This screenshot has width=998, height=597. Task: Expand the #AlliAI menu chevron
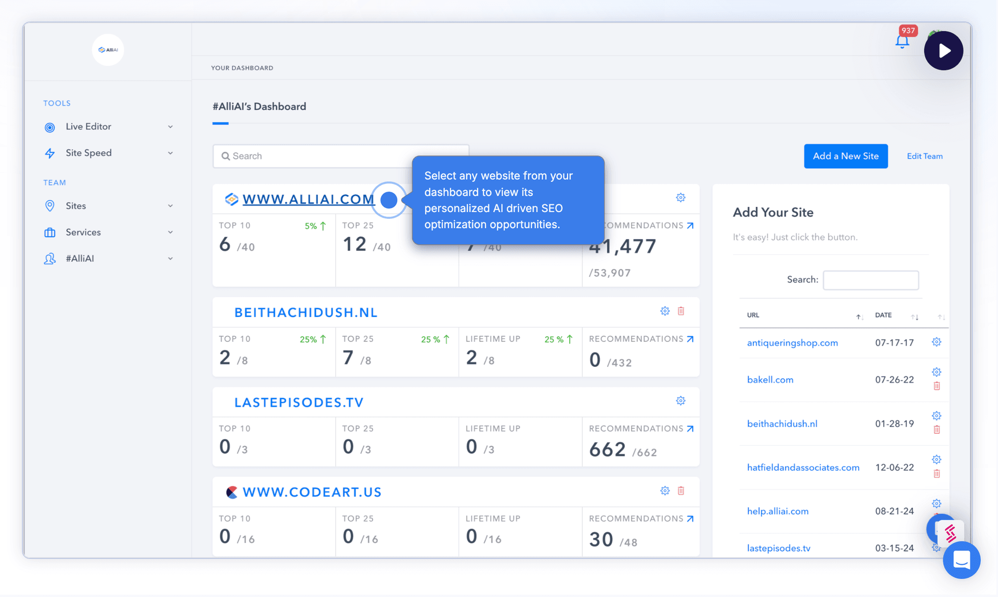[170, 258]
